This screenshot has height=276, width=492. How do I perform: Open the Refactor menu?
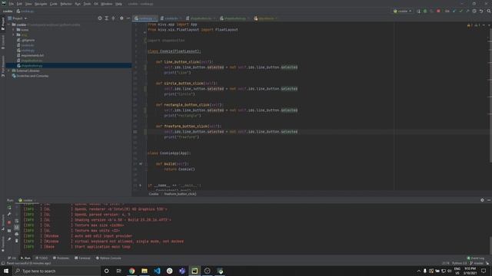click(x=66, y=4)
